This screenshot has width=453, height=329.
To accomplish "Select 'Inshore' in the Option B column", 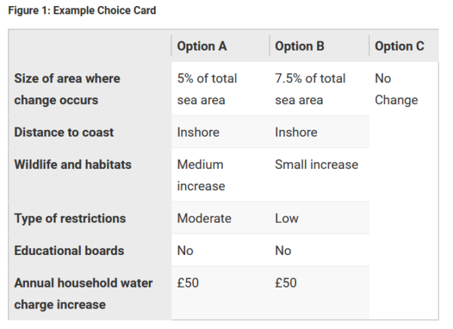I will [x=296, y=132].
